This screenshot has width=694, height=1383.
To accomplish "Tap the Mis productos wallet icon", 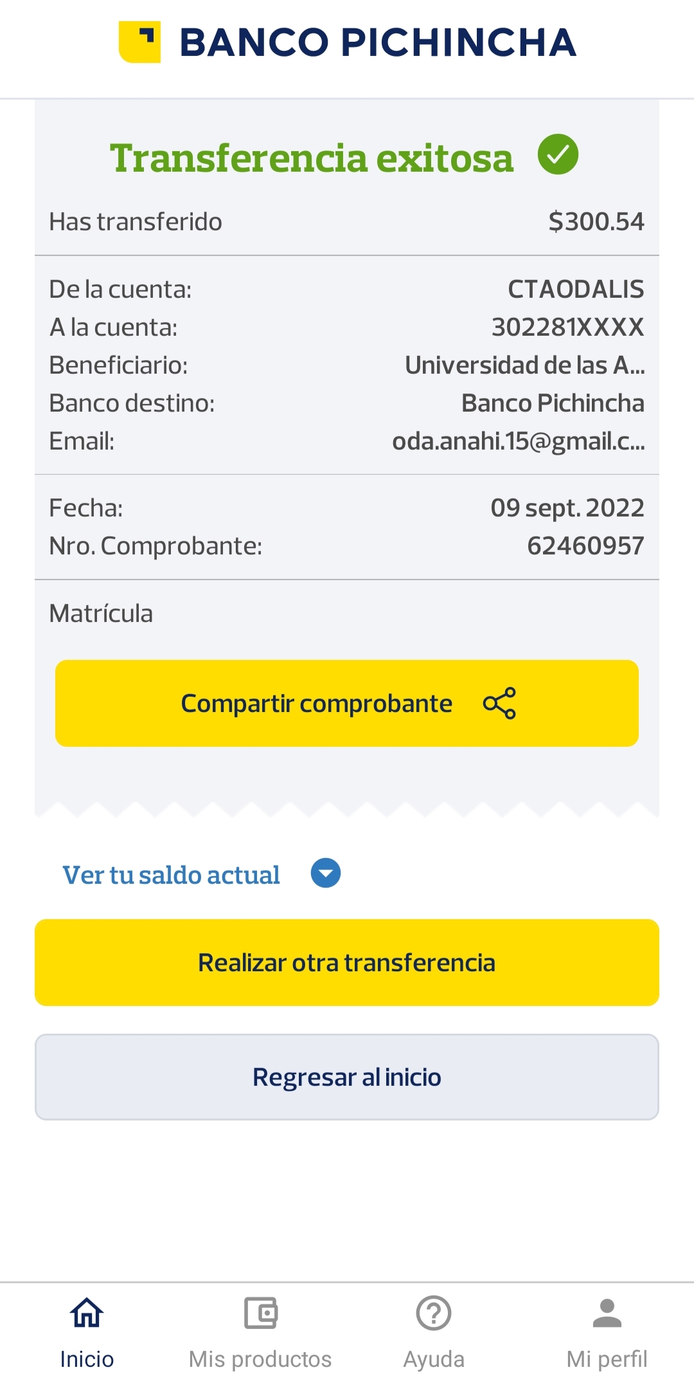I will [260, 1313].
